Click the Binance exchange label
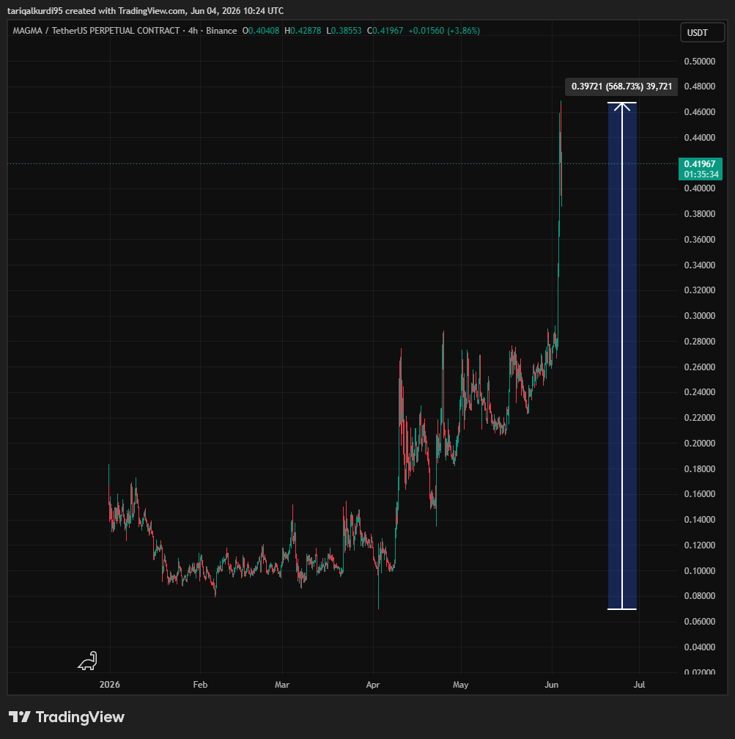This screenshot has width=735, height=739. click(x=221, y=31)
